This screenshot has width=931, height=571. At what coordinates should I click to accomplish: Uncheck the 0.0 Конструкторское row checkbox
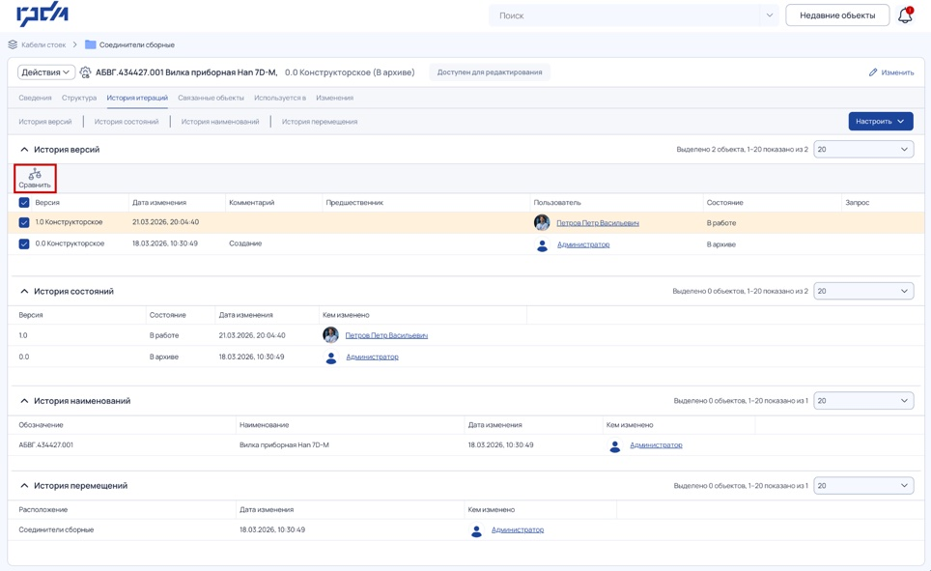coord(24,243)
